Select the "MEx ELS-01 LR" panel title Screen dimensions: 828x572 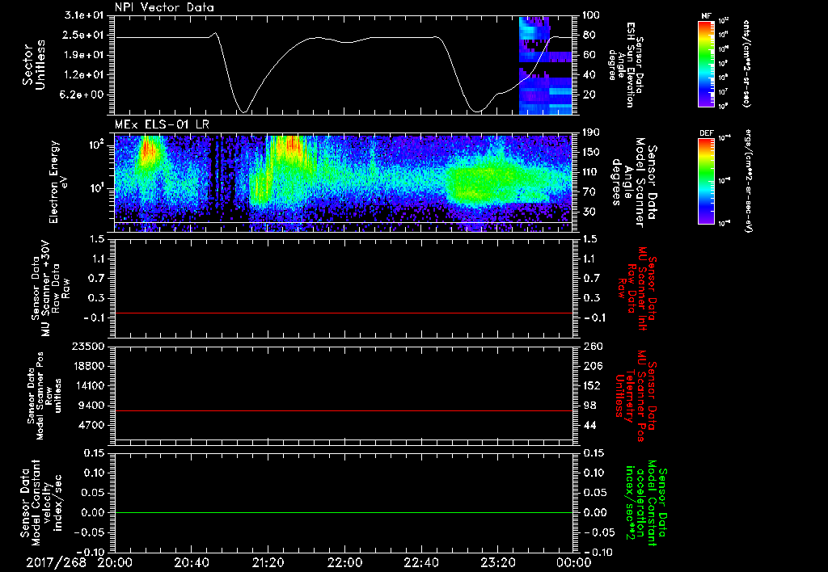click(162, 125)
